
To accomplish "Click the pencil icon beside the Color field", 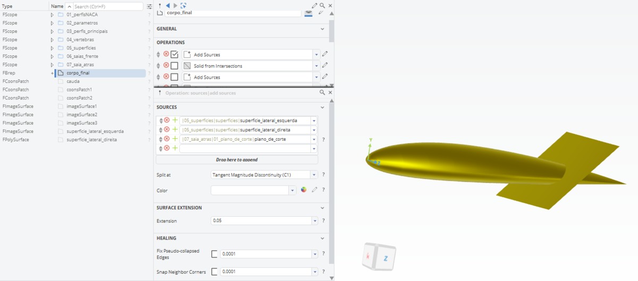I will coord(314,190).
